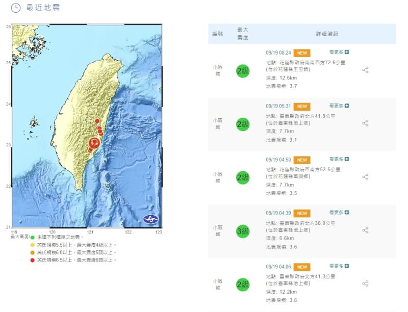Screen dimensions: 408x312
Task: Click the red legend dot for 規模6.5以上
Action: tap(33, 260)
